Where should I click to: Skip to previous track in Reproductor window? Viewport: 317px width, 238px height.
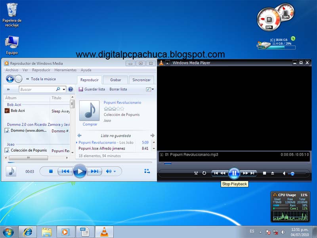pos(65,171)
